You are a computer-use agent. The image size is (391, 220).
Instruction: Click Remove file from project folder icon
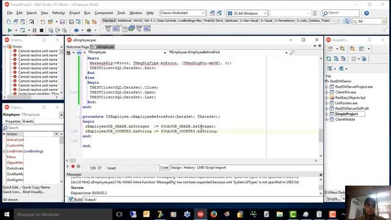(94, 22)
